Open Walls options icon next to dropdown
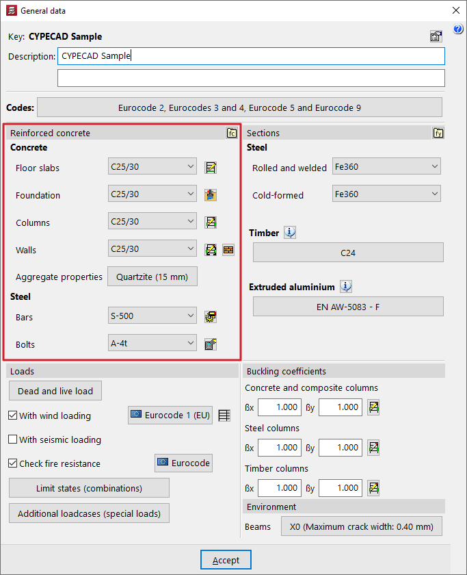The width and height of the screenshot is (467, 575). [211, 250]
